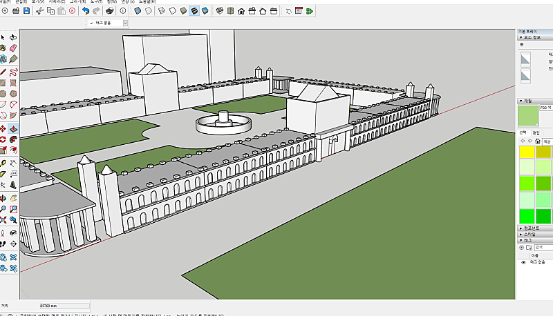Click the measurements input box at the bottom

click(x=64, y=304)
